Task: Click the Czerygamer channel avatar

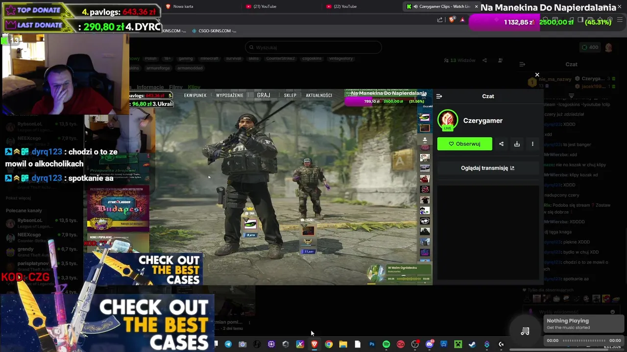Action: [447, 120]
